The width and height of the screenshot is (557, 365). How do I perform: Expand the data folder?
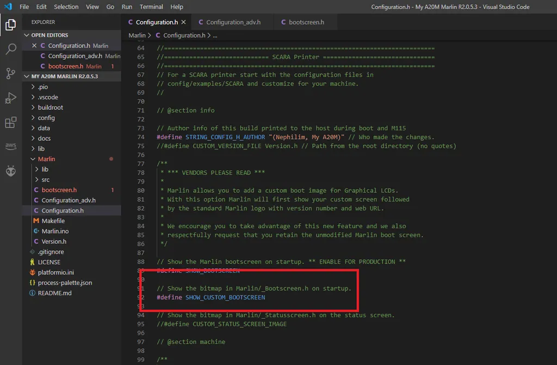[72, 128]
